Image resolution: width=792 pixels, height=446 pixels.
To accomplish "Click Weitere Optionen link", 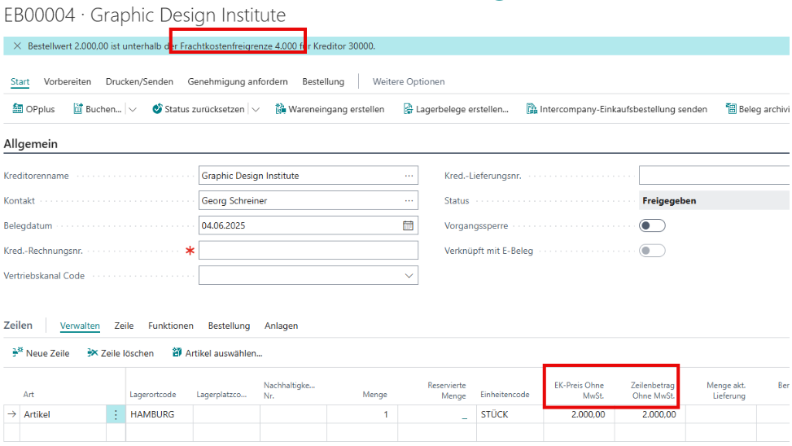I will click(x=408, y=81).
